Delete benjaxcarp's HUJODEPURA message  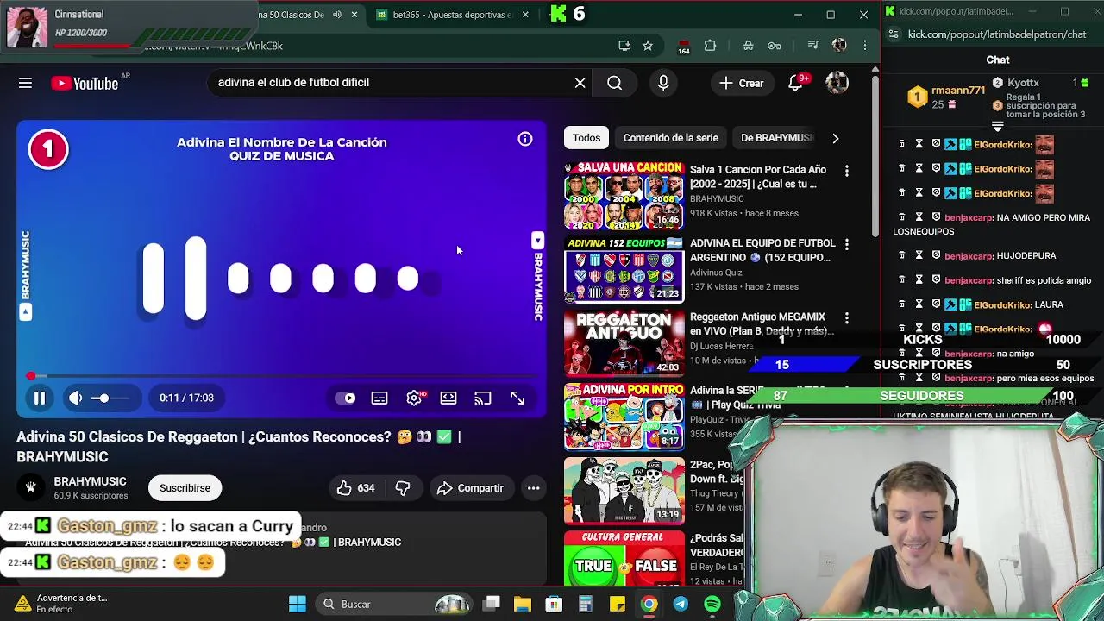(901, 255)
